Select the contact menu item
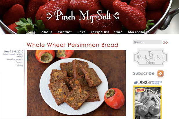This screenshot has height=119, width=179. 65,32
